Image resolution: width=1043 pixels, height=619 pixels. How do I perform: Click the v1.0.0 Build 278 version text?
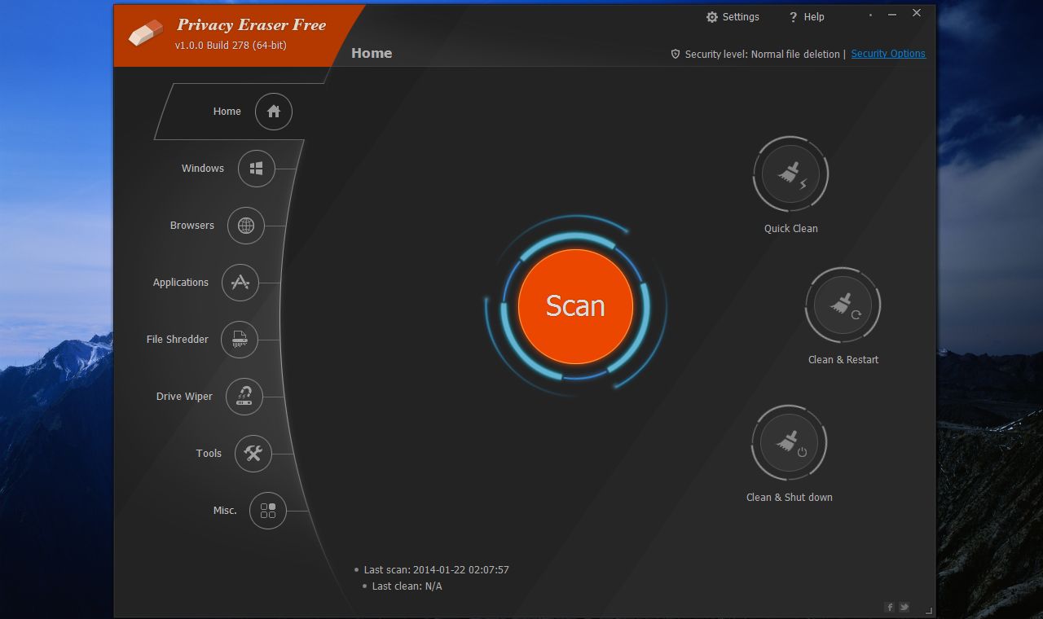[x=231, y=46]
